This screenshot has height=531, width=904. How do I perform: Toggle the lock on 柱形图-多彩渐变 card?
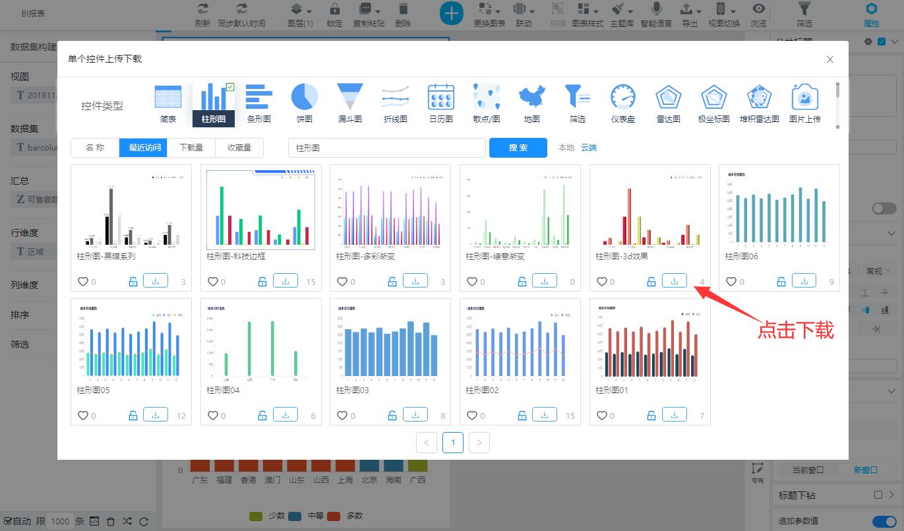[392, 282]
